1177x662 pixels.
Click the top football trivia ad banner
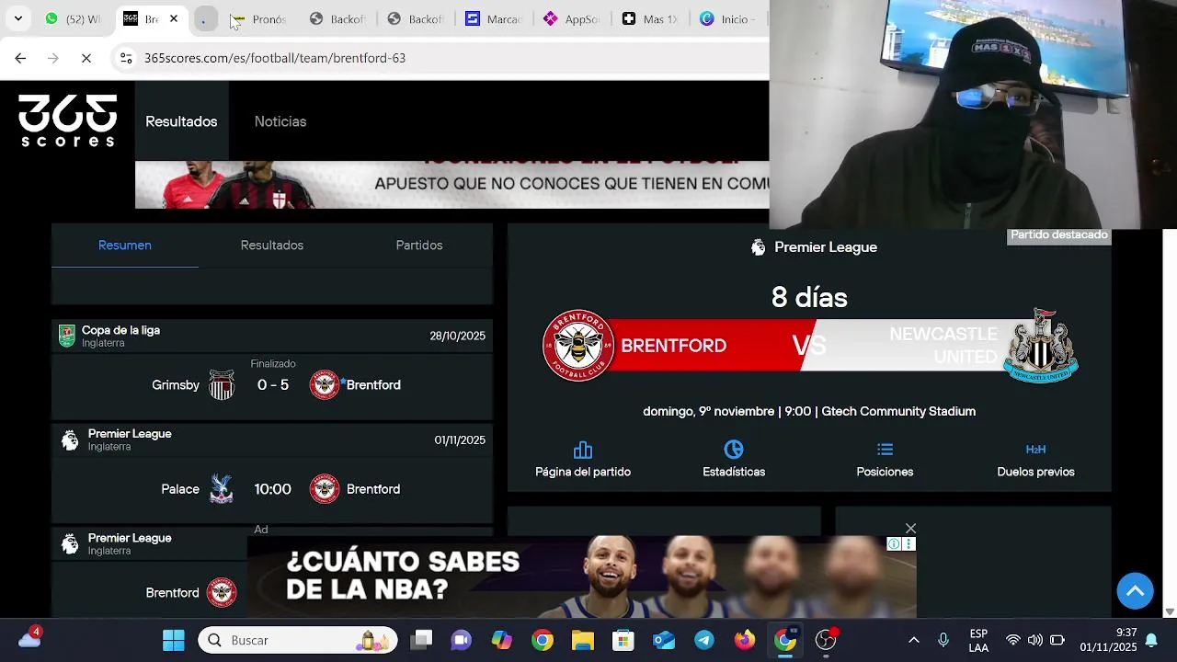click(x=451, y=185)
